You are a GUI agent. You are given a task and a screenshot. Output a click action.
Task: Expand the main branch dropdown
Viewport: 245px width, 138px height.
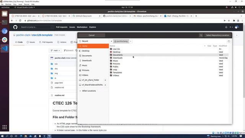tap(55, 51)
